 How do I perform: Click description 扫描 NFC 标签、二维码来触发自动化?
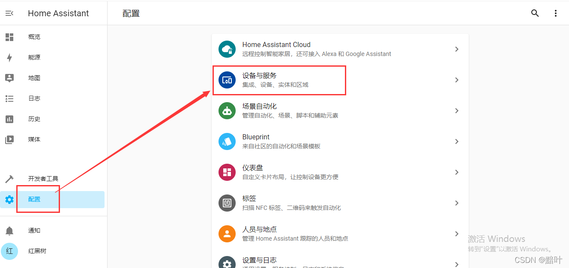[291, 208]
